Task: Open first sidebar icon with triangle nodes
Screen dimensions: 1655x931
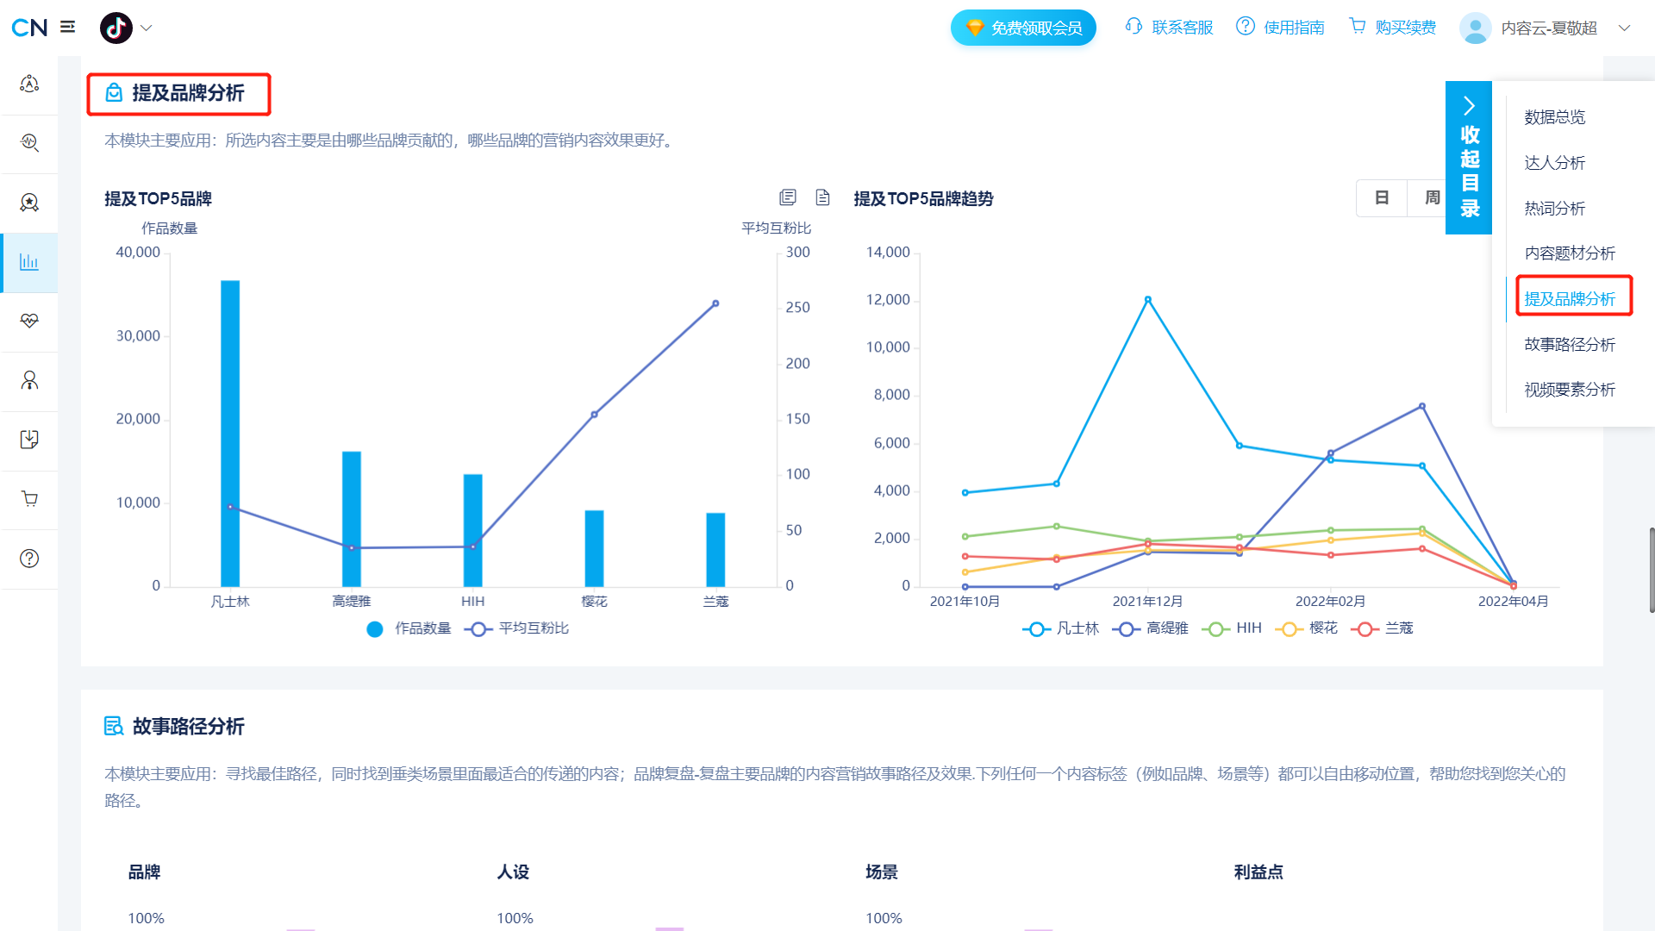Action: [x=29, y=84]
